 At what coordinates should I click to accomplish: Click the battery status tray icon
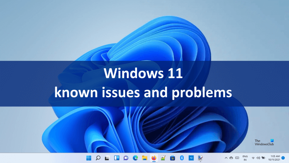click(263, 158)
